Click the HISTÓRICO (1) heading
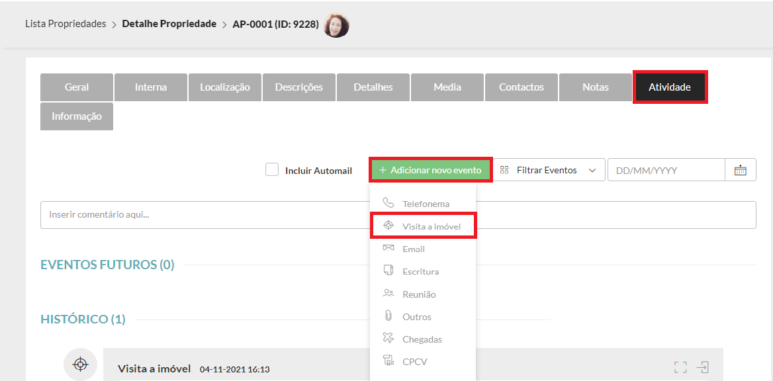This screenshot has width=773, height=381. 83,319
